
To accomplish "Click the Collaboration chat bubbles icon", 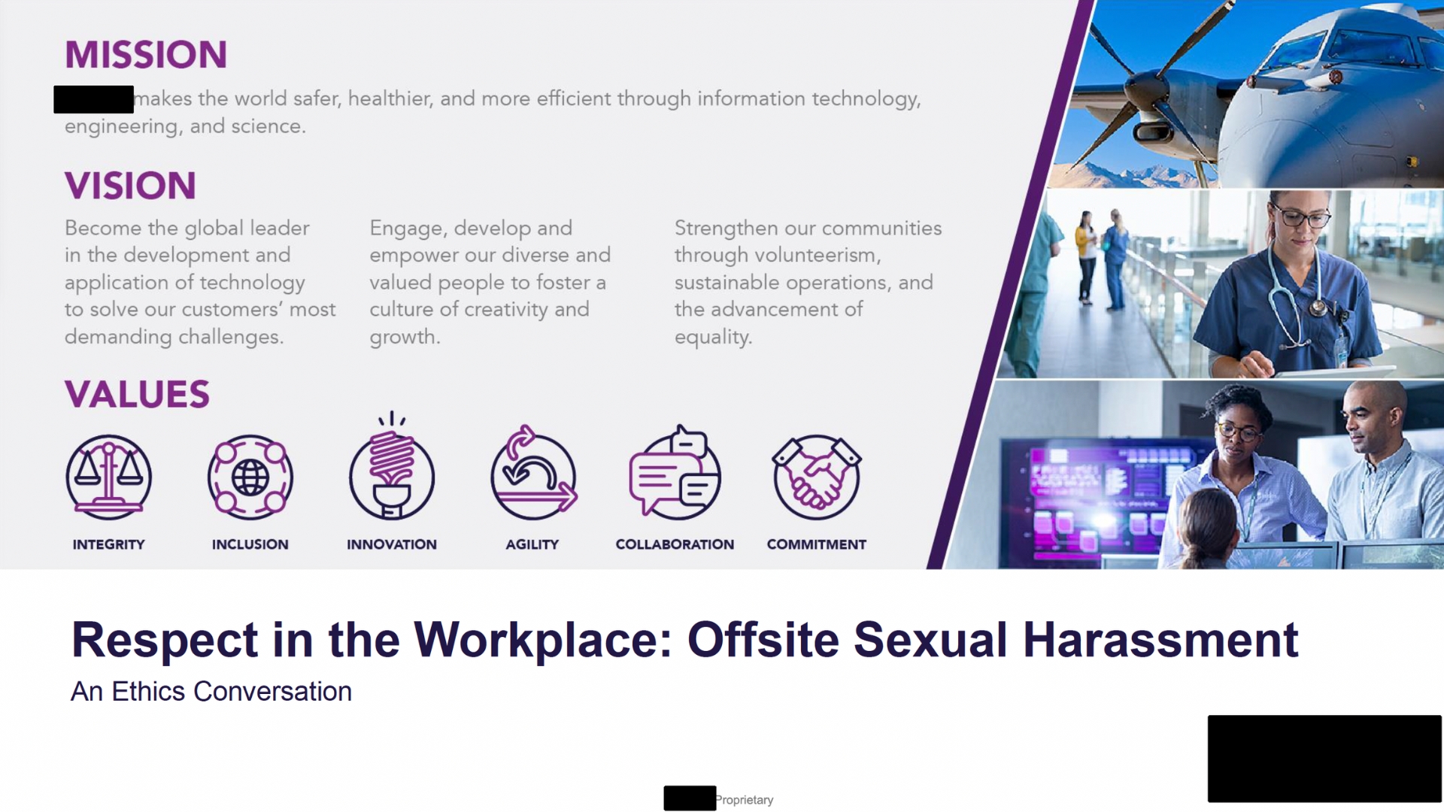I will pyautogui.click(x=675, y=475).
